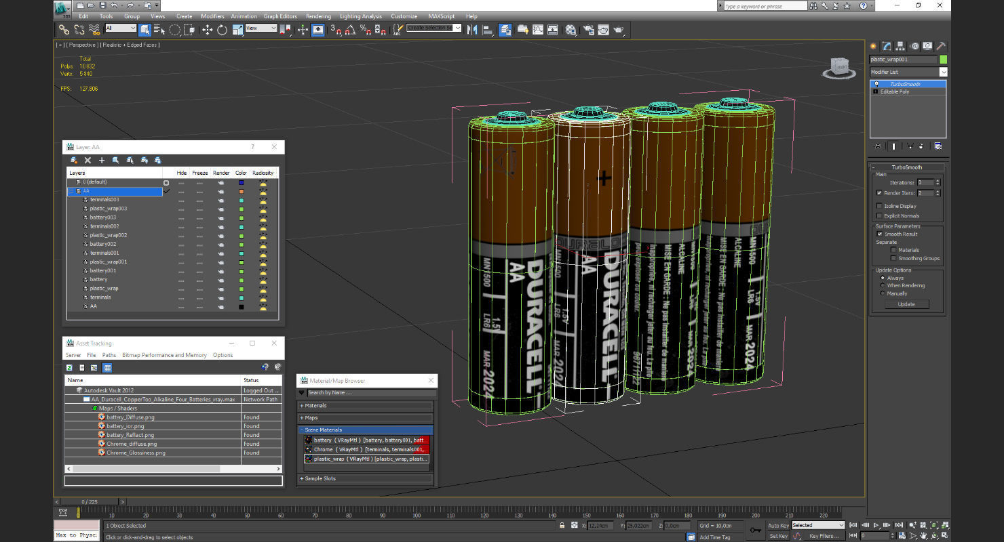Viewport: 1004px width, 542px height.
Task: Activate the Bind to Space Warp tool
Action: click(94, 30)
